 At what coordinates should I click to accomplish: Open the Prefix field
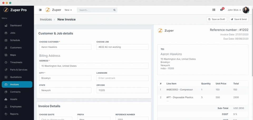(x=94, y=118)
